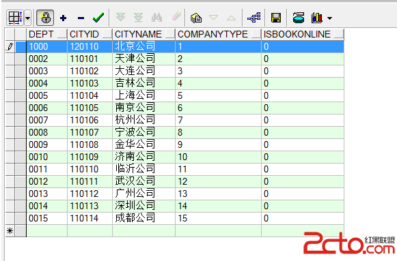Expand the chart dropdown arrow

coord(329,18)
